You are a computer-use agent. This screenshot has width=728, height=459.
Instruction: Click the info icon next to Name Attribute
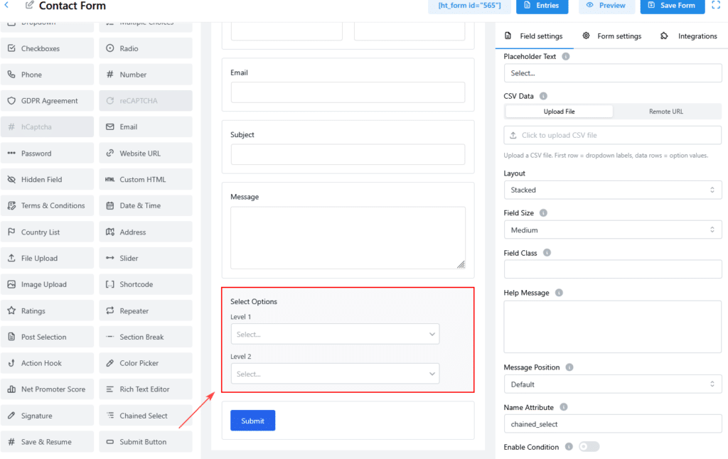tap(563, 407)
